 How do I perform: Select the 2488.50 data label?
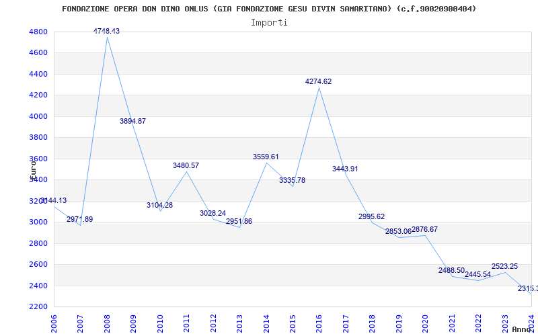click(x=451, y=271)
